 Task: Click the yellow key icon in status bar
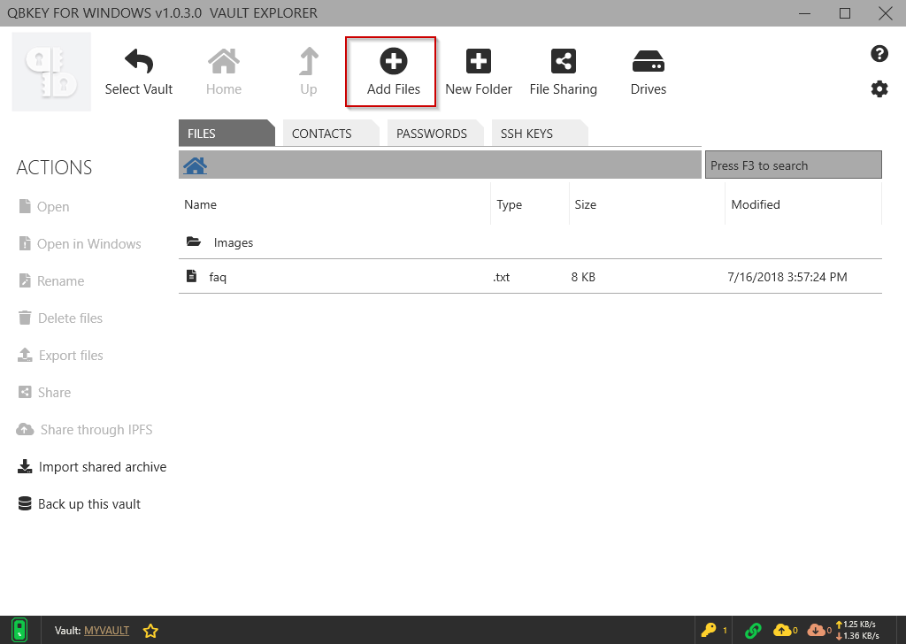709,630
